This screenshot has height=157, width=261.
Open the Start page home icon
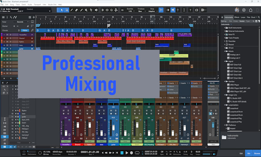pos(251,10)
